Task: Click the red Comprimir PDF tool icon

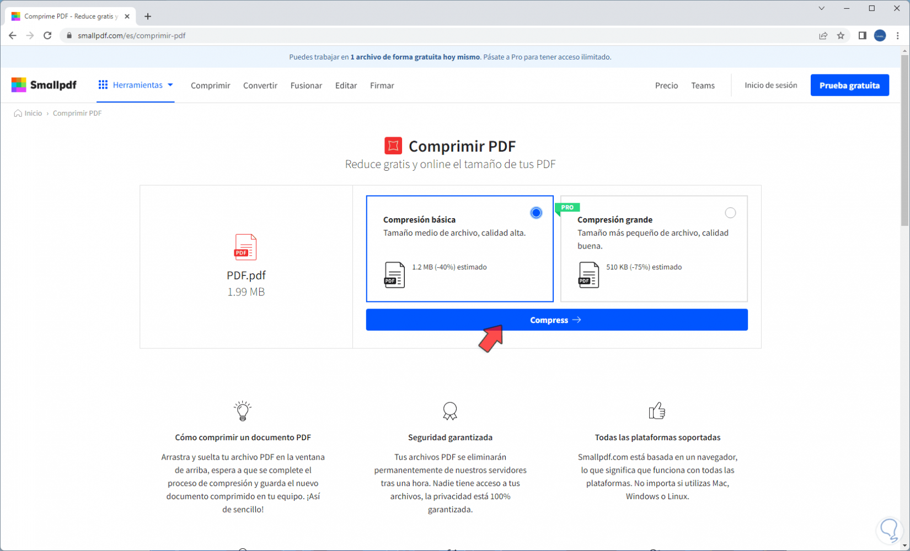Action: coord(393,145)
